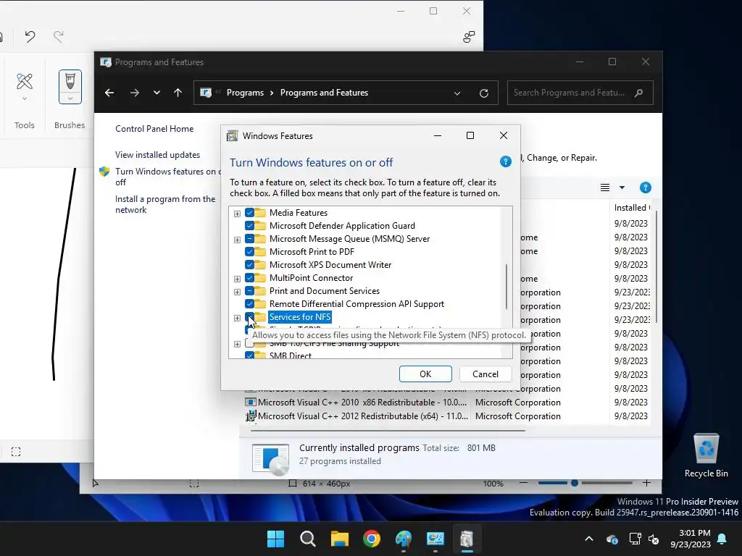742x556 pixels.
Task: Open View installed updates link
Action: click(x=157, y=155)
